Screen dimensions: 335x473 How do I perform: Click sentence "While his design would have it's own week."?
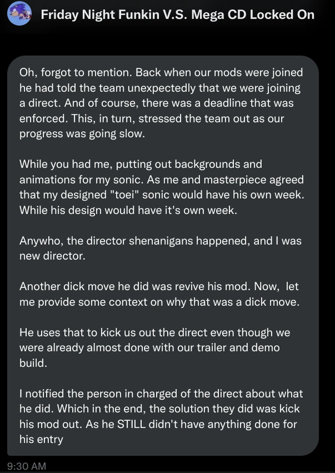(x=128, y=210)
